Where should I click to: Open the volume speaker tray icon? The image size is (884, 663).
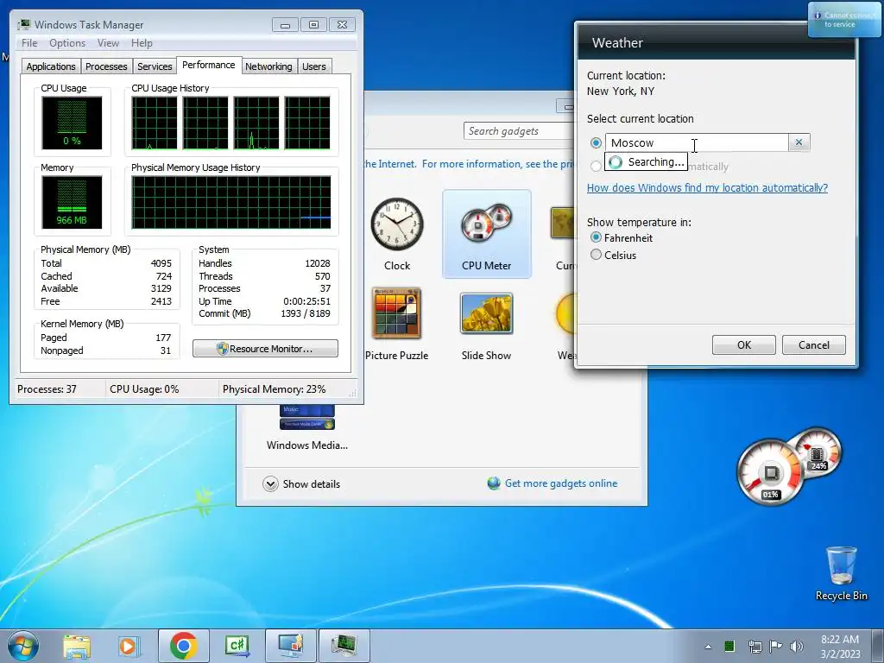797,646
